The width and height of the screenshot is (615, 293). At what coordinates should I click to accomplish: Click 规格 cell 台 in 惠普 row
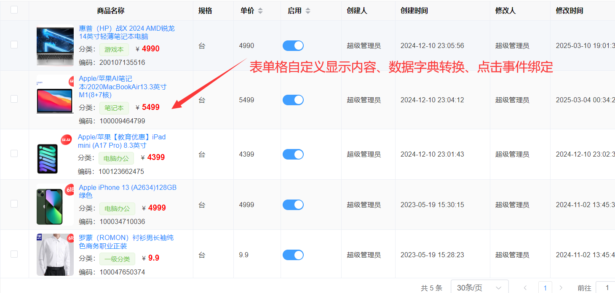point(202,46)
